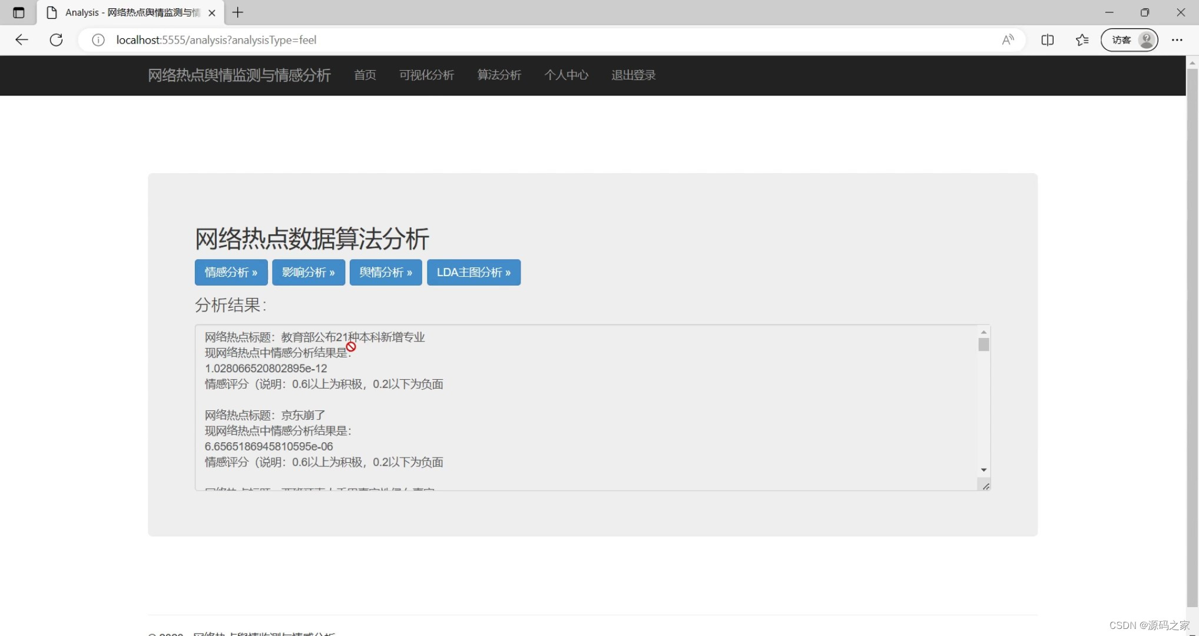Switch to 首页 navigation item

[365, 75]
